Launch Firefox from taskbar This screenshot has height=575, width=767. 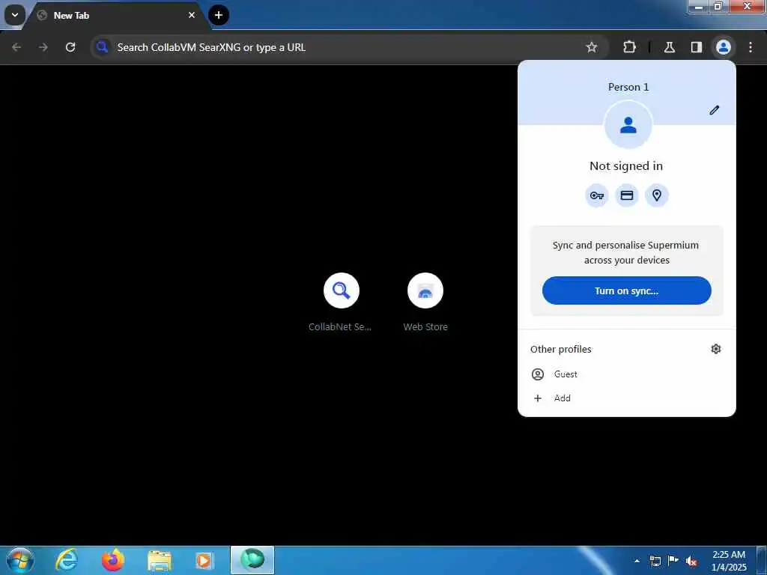(112, 560)
